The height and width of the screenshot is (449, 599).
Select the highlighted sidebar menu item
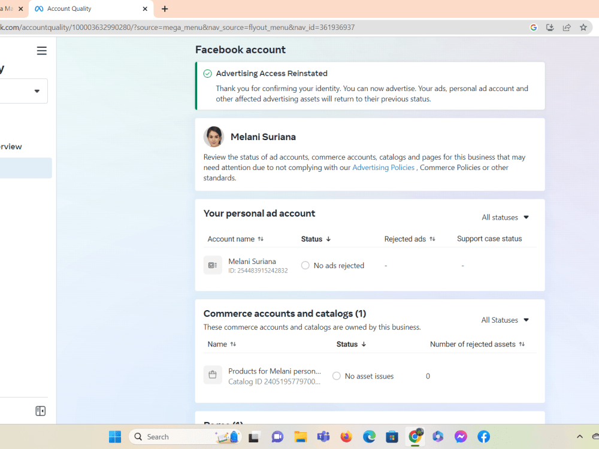pyautogui.click(x=26, y=168)
